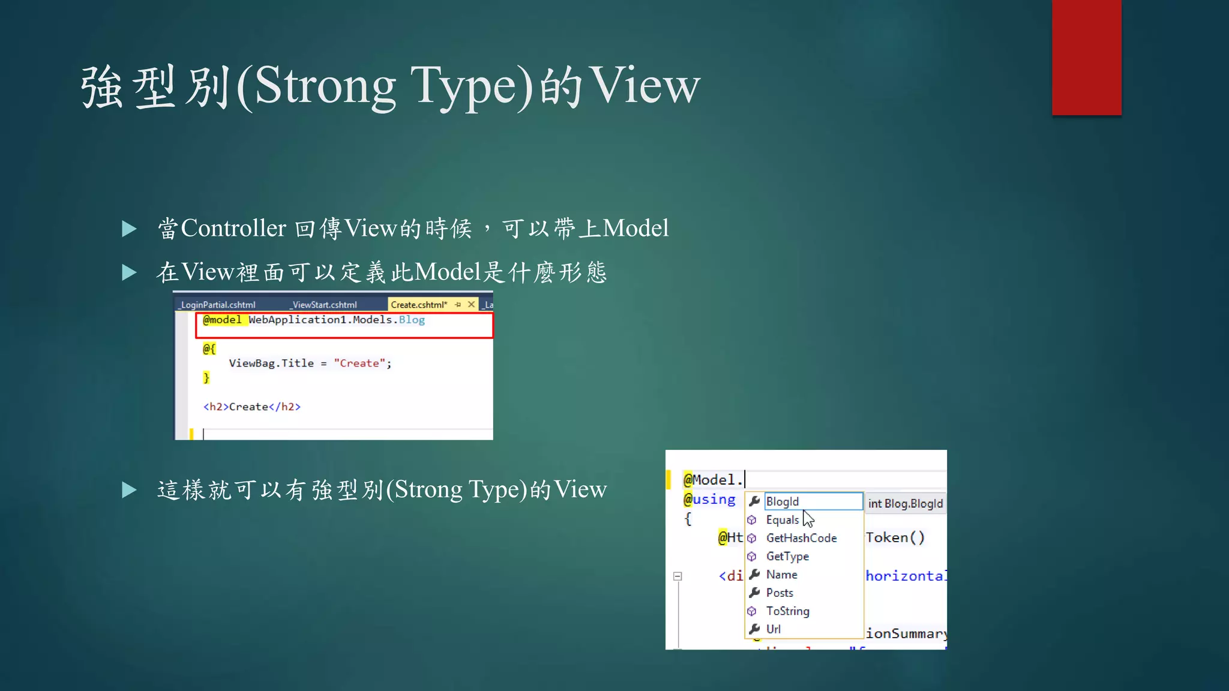Click the cube icon beside GetType
Viewport: 1229px width, 691px height.
point(752,557)
